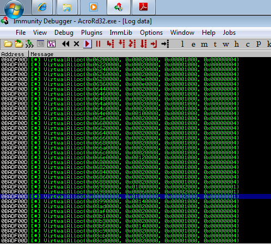
Task: Click the Message column header
Action: [150, 54]
